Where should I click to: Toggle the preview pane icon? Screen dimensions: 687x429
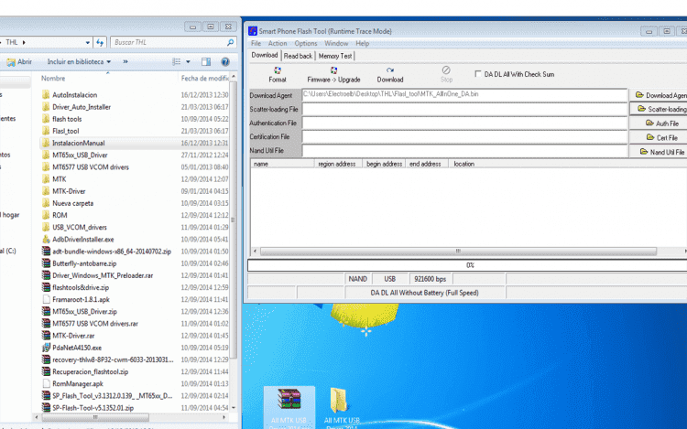pos(206,61)
